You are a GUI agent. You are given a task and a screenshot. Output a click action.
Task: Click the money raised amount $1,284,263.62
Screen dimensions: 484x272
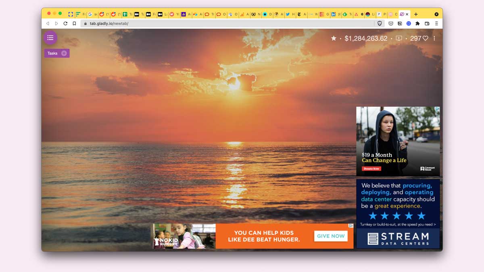[x=366, y=38]
